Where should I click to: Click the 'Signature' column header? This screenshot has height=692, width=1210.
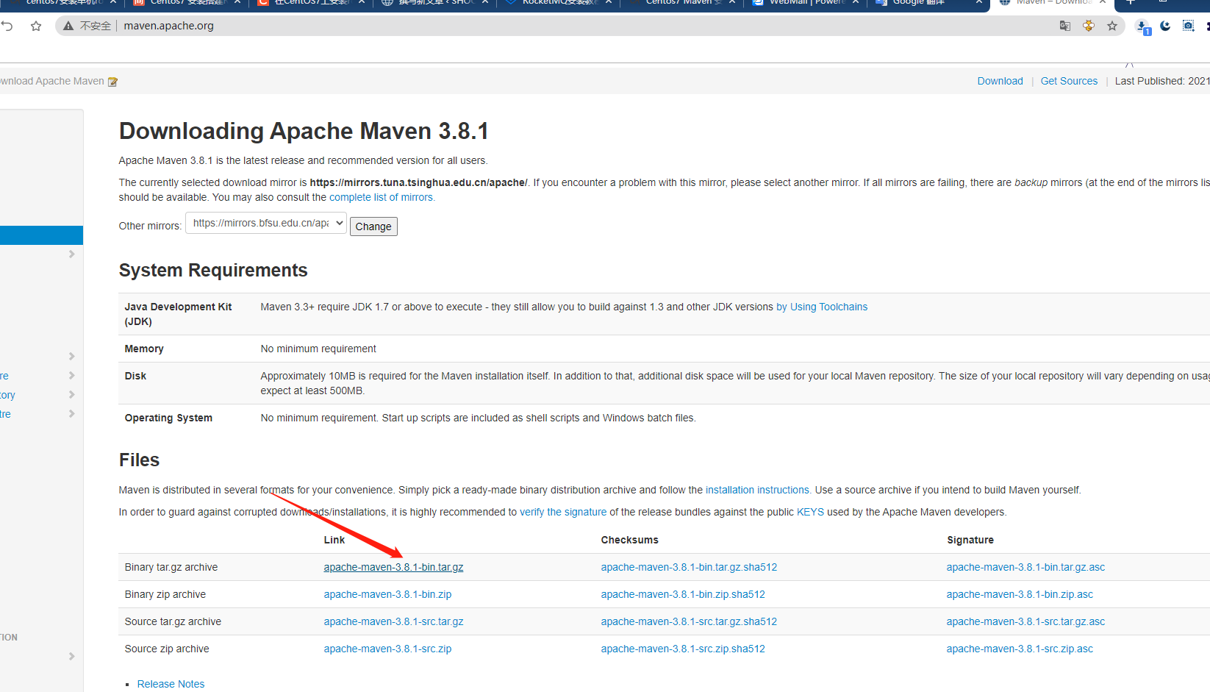[x=970, y=540]
